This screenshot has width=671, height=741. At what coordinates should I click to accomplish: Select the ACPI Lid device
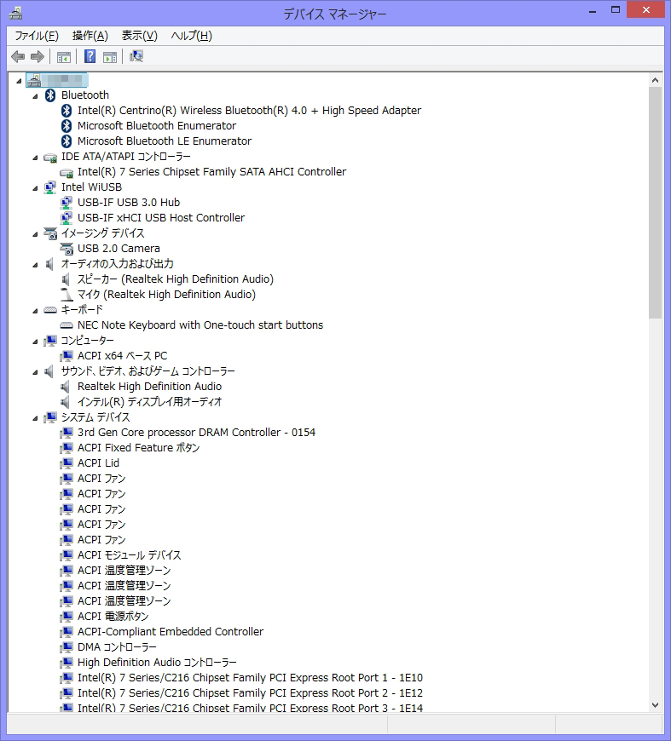(x=98, y=463)
